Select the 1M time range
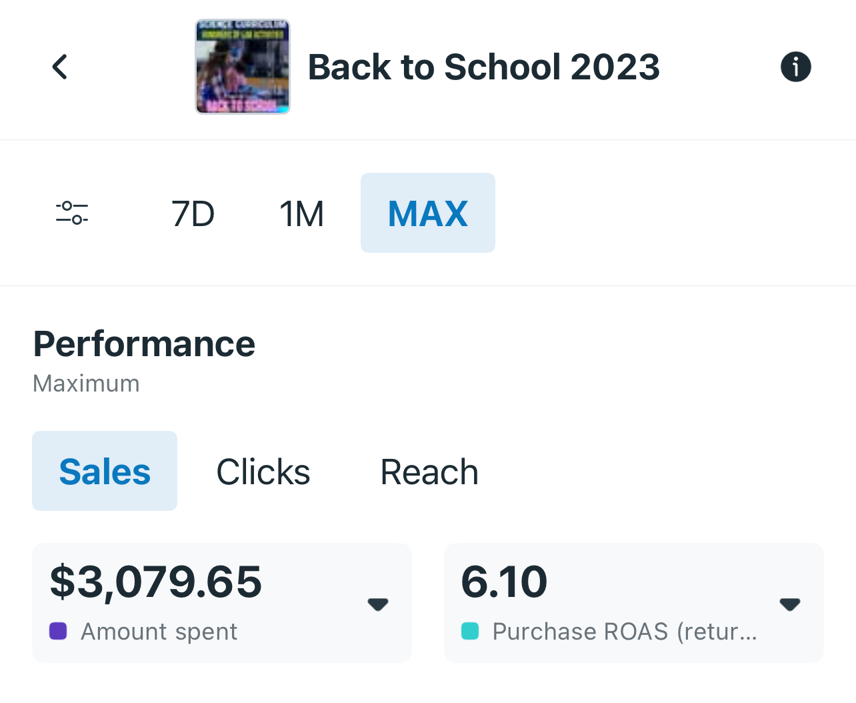The width and height of the screenshot is (856, 703). pos(301,213)
